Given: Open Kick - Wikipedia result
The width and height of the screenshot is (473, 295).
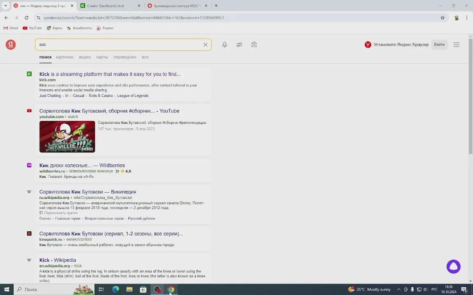Looking at the screenshot, I should (57, 260).
